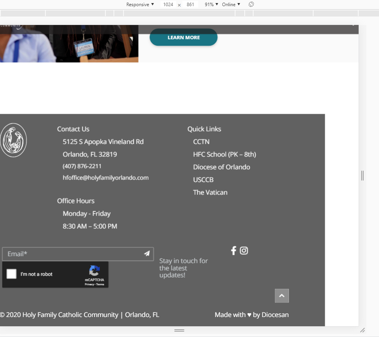The image size is (379, 337).
Task: Open the 91% zoom dropdown
Action: click(211, 5)
